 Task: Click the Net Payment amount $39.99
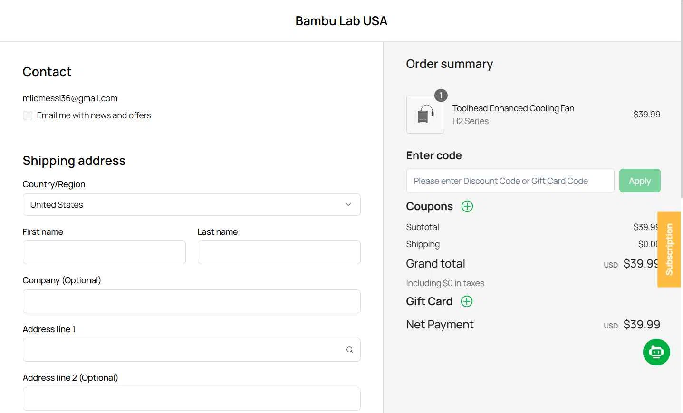pyautogui.click(x=642, y=325)
